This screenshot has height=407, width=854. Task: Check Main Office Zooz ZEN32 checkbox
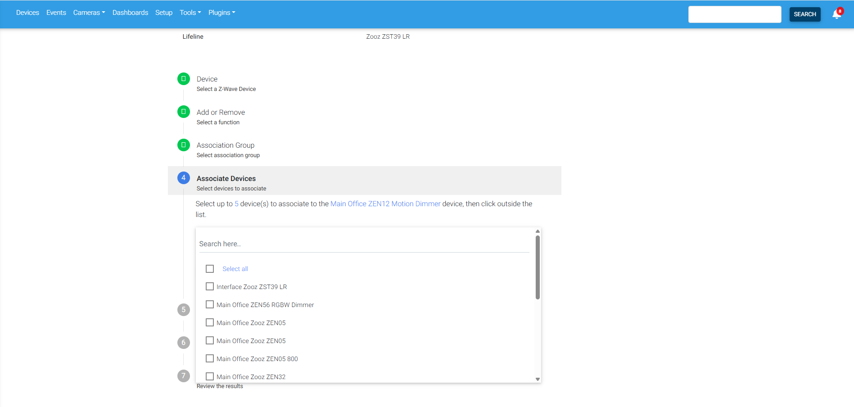pyautogui.click(x=210, y=376)
